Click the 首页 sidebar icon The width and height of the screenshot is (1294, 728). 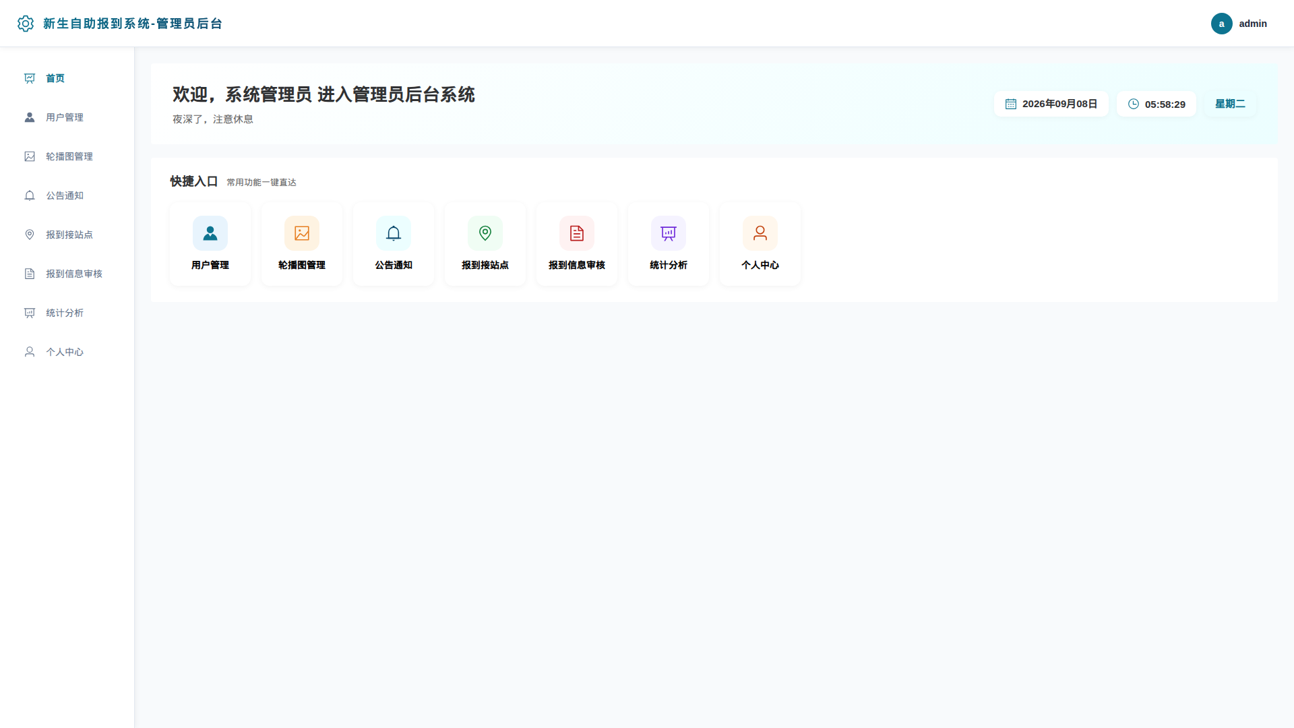tap(30, 78)
